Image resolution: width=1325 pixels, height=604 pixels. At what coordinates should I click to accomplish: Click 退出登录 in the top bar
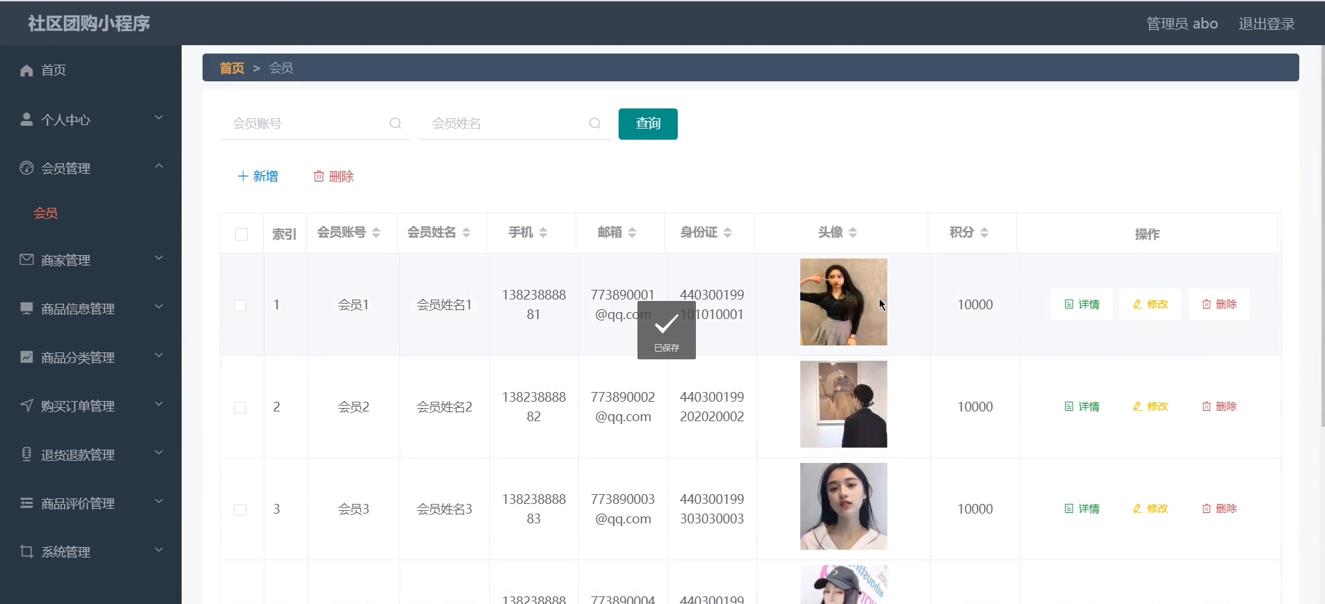tap(1266, 24)
